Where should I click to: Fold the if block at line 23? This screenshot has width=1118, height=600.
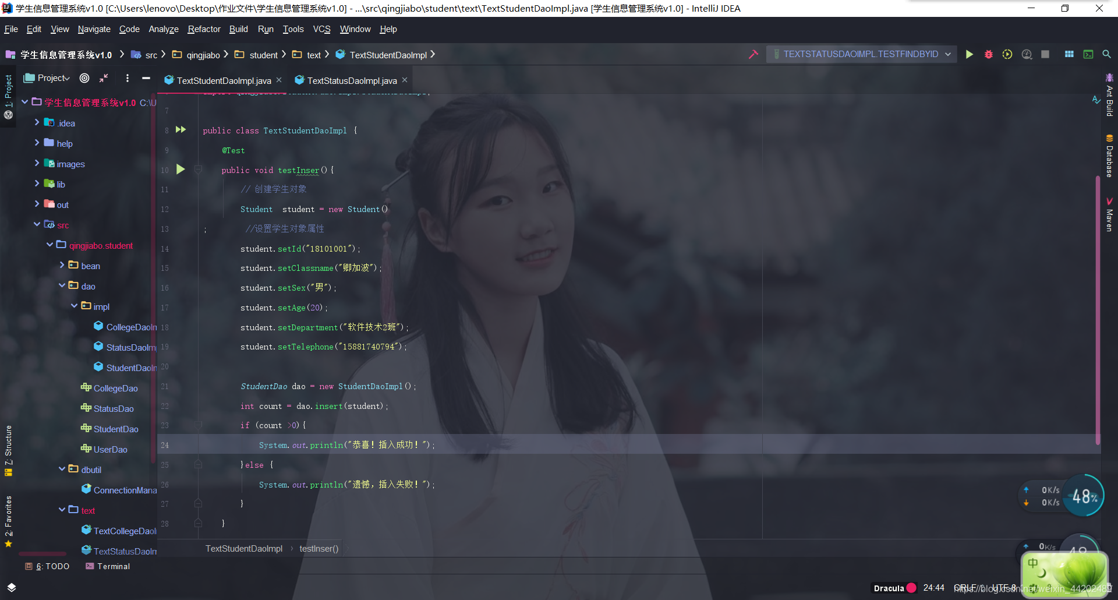point(198,425)
